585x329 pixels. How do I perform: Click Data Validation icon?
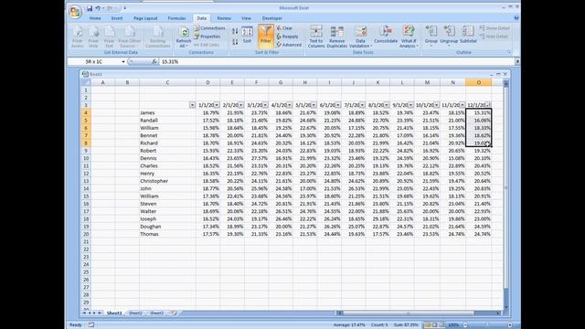point(360,37)
